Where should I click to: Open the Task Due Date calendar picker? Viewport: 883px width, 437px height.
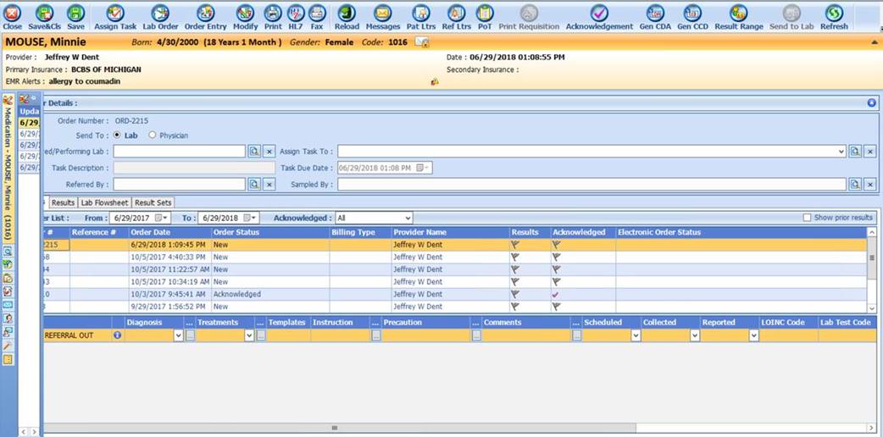[422, 168]
